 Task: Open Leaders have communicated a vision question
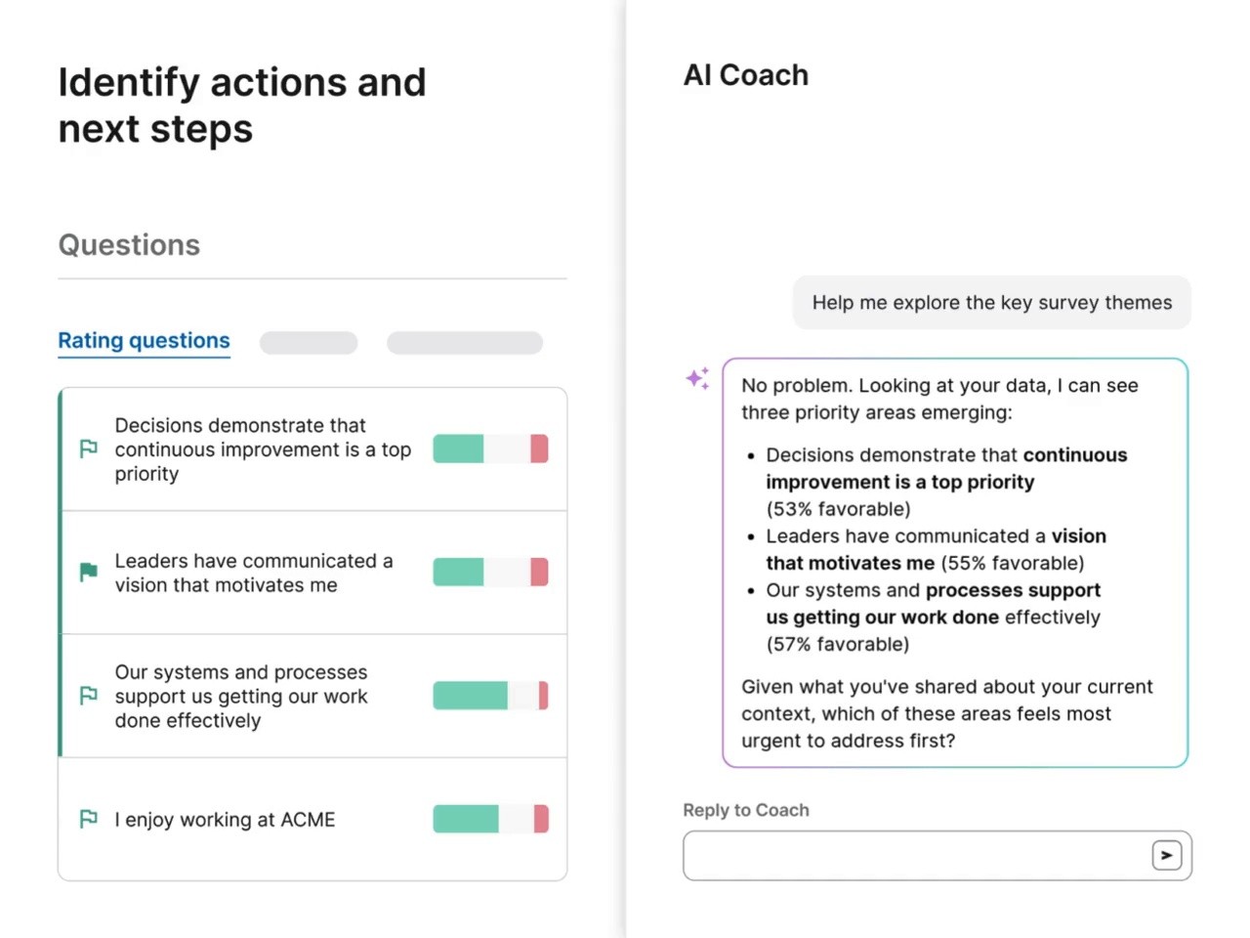(312, 573)
